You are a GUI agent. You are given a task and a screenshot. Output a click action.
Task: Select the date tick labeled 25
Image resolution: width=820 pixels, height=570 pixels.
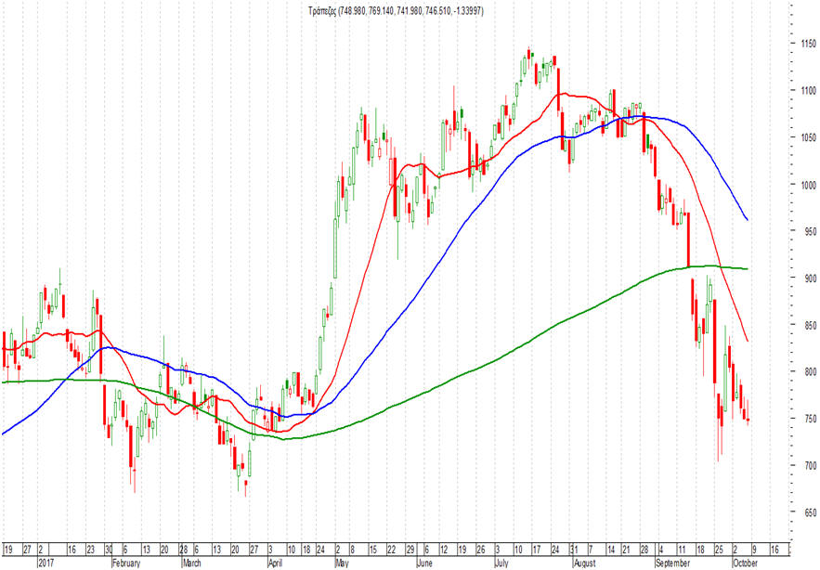[x=719, y=550]
